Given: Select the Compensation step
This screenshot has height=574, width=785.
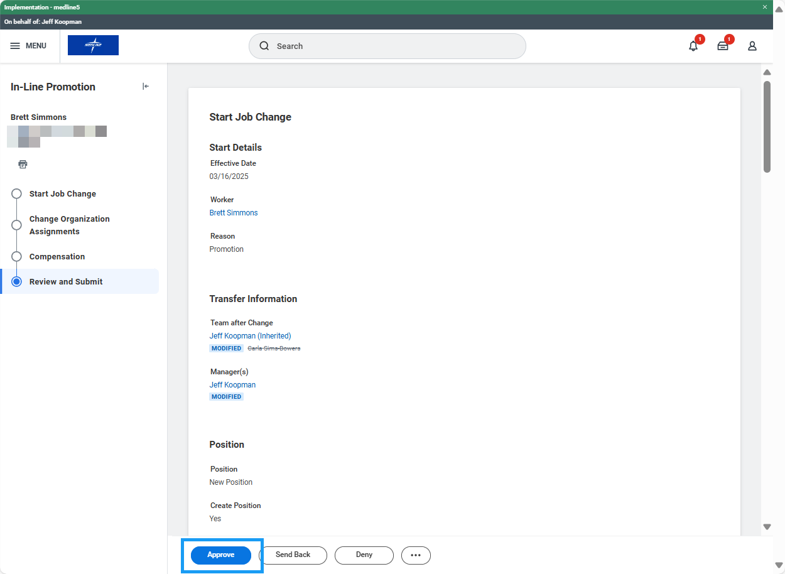Looking at the screenshot, I should [x=57, y=257].
